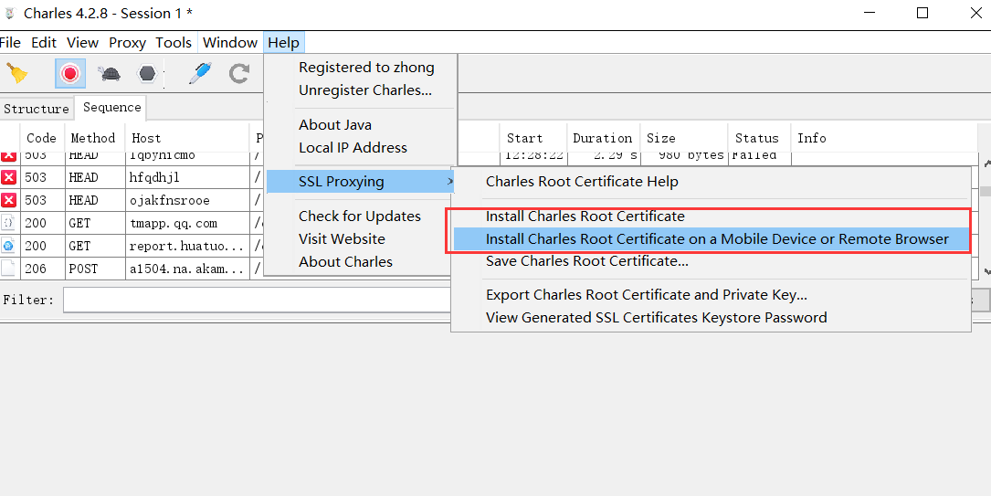The width and height of the screenshot is (991, 496).
Task: Click the document icon for a1504.na.akam row
Action: [8, 269]
